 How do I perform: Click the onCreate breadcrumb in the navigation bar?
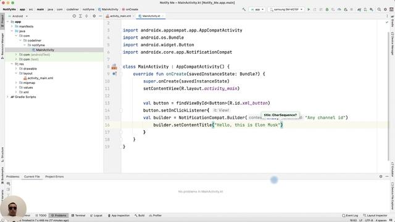pos(130,9)
